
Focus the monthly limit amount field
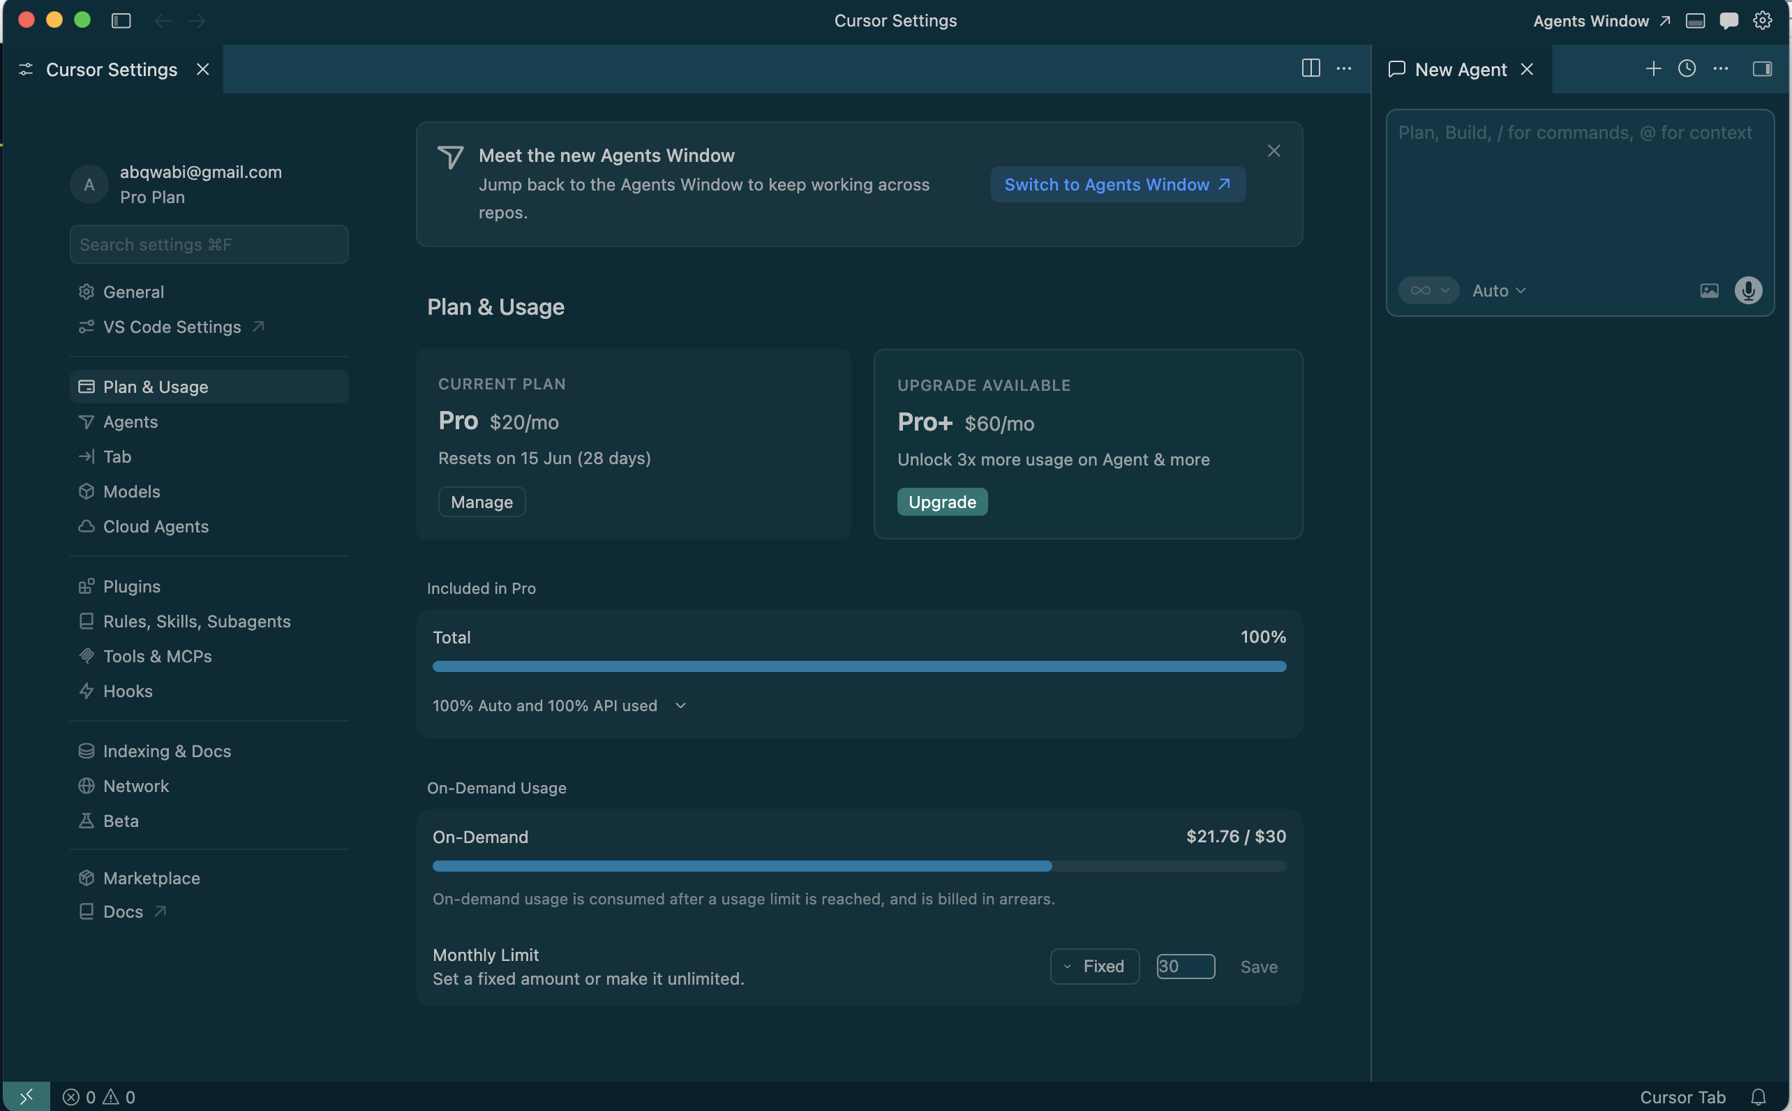[1185, 967]
